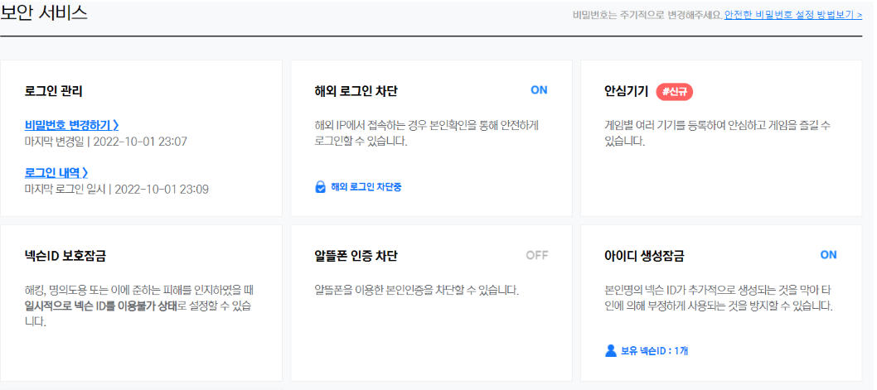The image size is (877, 390).
Task: Click the 알뜰폰을 이용한 본인인증을 차단 description
Action: click(x=417, y=291)
